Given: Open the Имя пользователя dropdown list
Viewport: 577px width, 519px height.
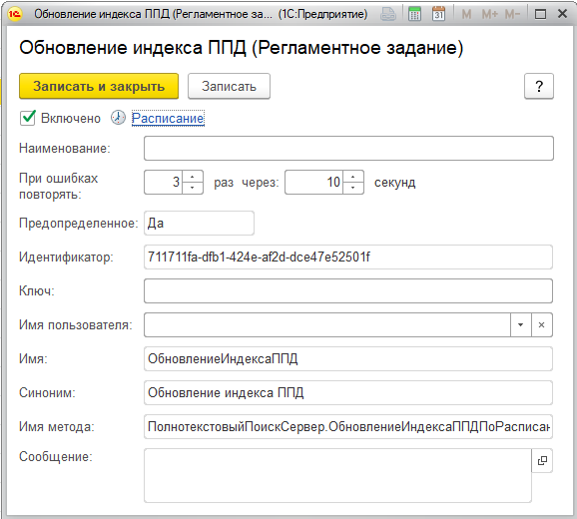Looking at the screenshot, I should point(521,324).
